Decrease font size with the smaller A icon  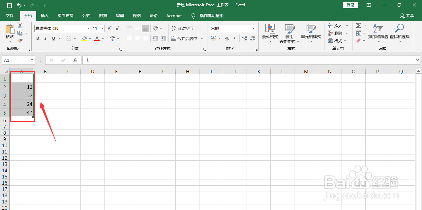[x=117, y=29]
